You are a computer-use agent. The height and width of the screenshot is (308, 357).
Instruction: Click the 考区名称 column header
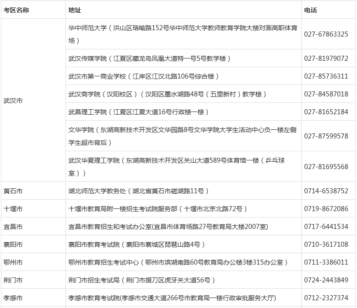click(33, 10)
